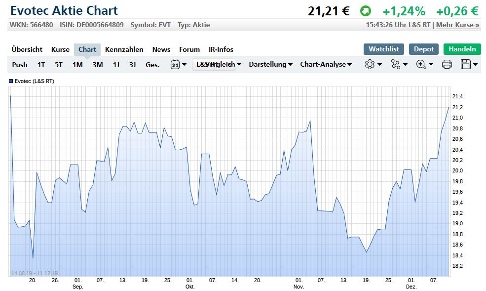Click the 01. Okt. x-axis label
This screenshot has height=291, width=486.
[x=190, y=283]
